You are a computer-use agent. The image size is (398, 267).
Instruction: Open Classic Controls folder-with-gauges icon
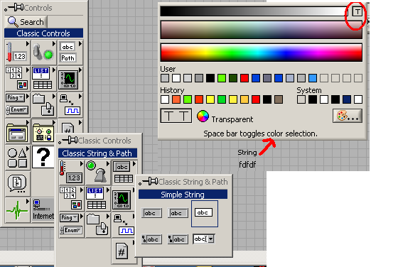tap(43, 131)
